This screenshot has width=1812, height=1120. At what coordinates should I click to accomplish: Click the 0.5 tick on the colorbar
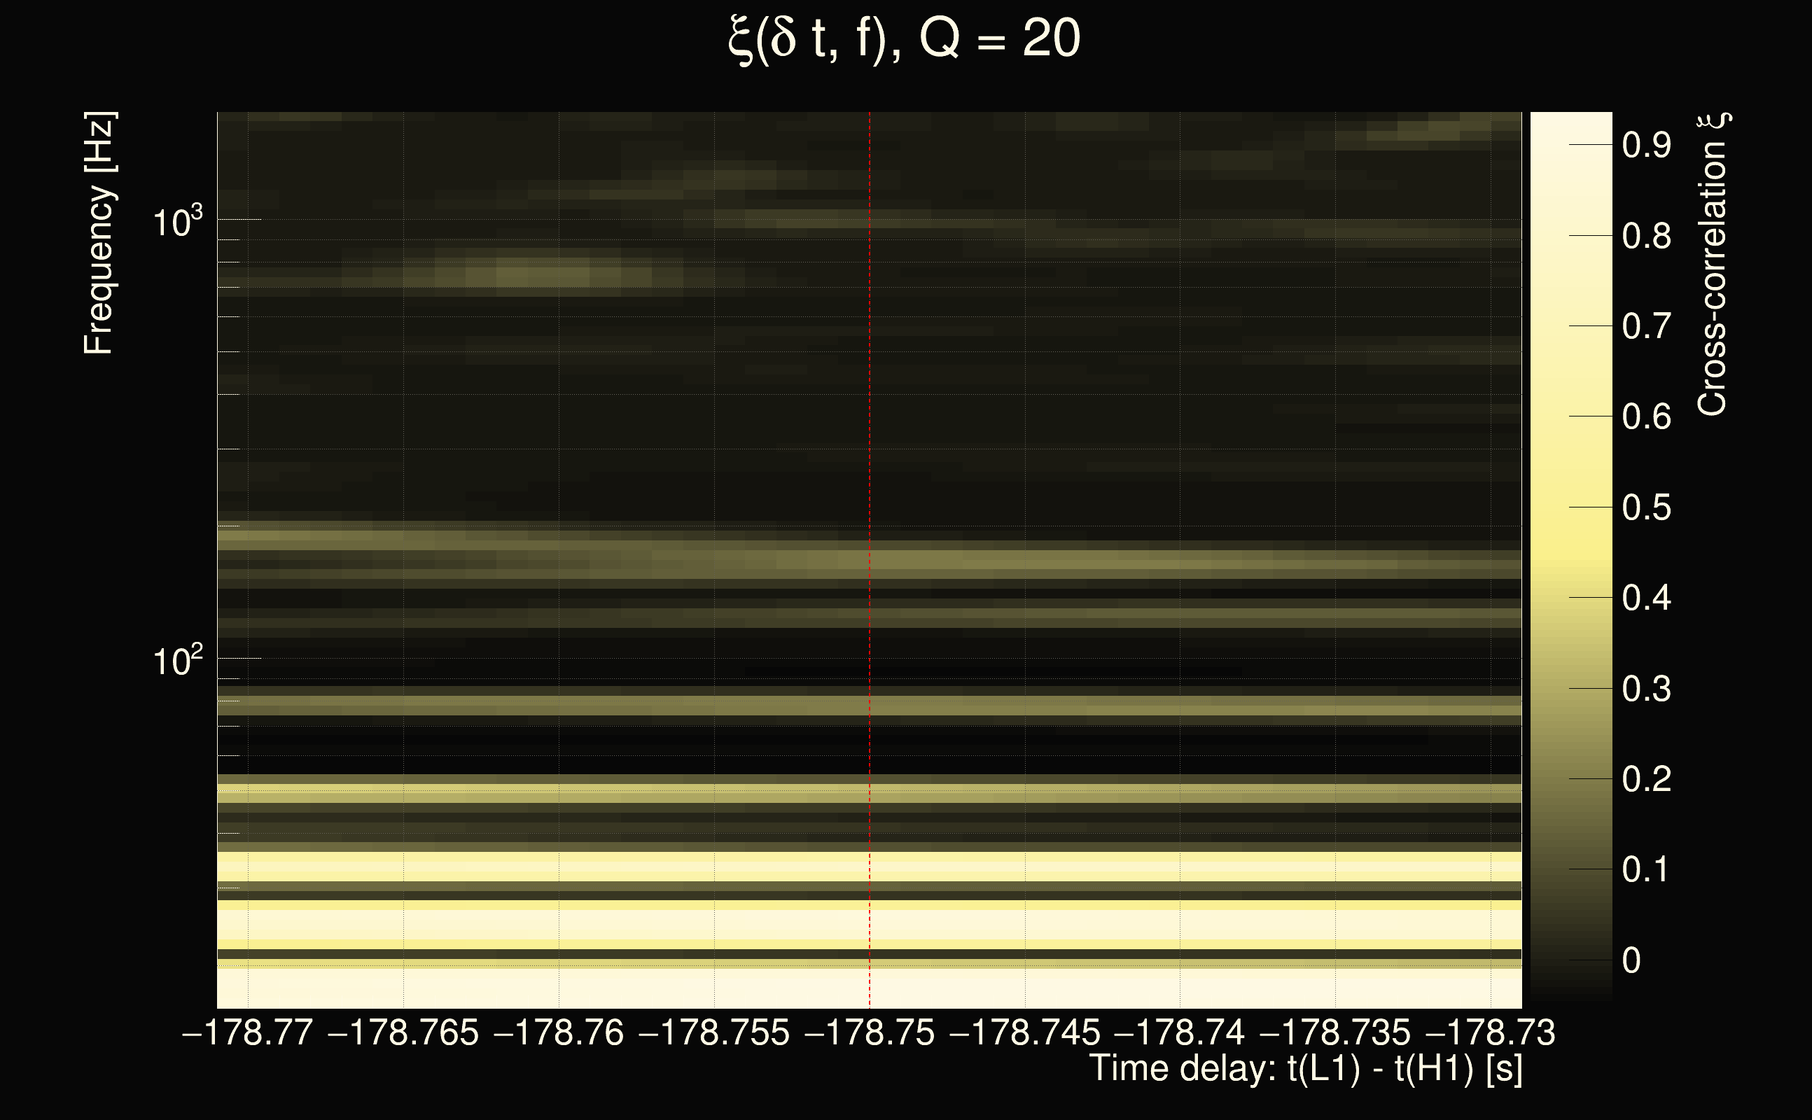click(1646, 508)
